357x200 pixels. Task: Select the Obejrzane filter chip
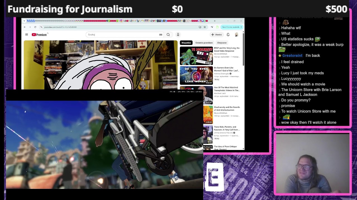pos(222,43)
